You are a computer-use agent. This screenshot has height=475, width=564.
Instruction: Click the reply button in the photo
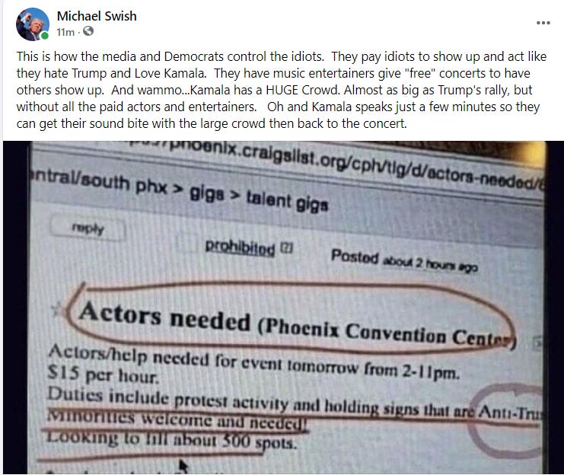coord(88,228)
